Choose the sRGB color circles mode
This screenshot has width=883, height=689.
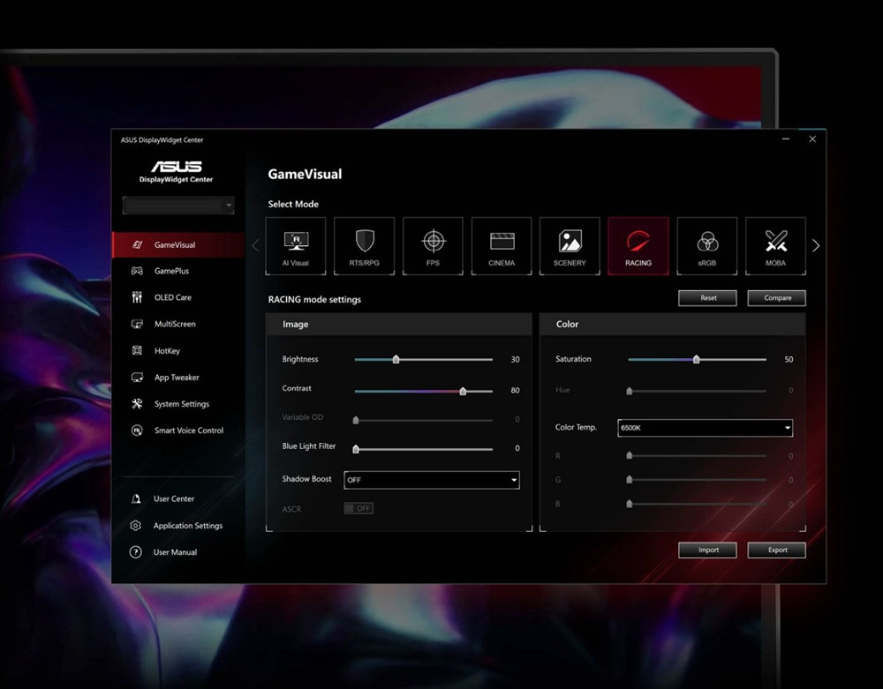click(707, 246)
